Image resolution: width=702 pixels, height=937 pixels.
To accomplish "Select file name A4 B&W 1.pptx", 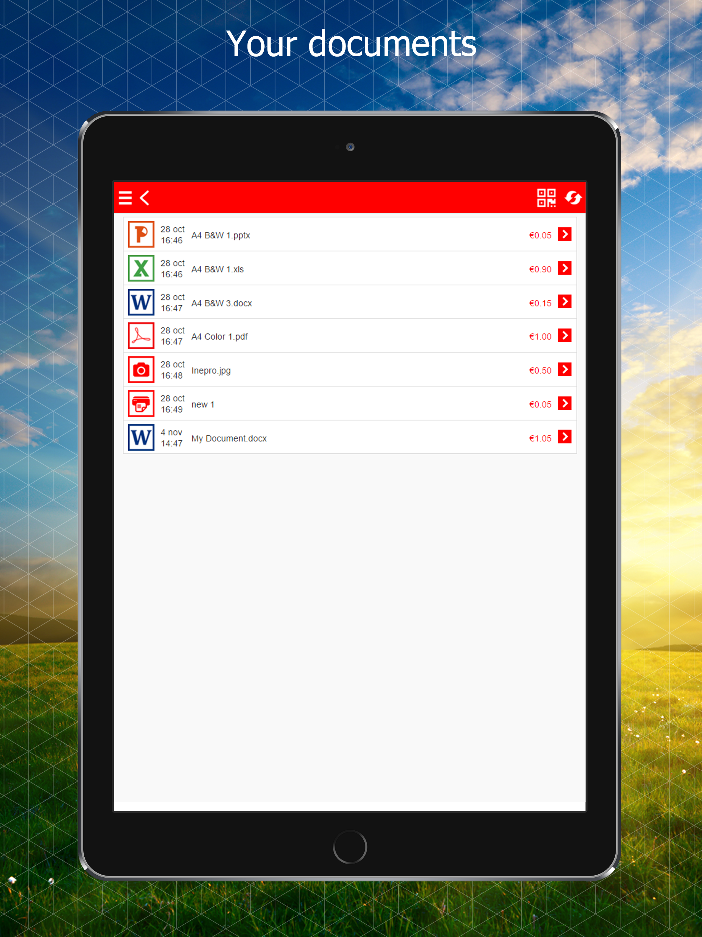I will pyautogui.click(x=221, y=236).
